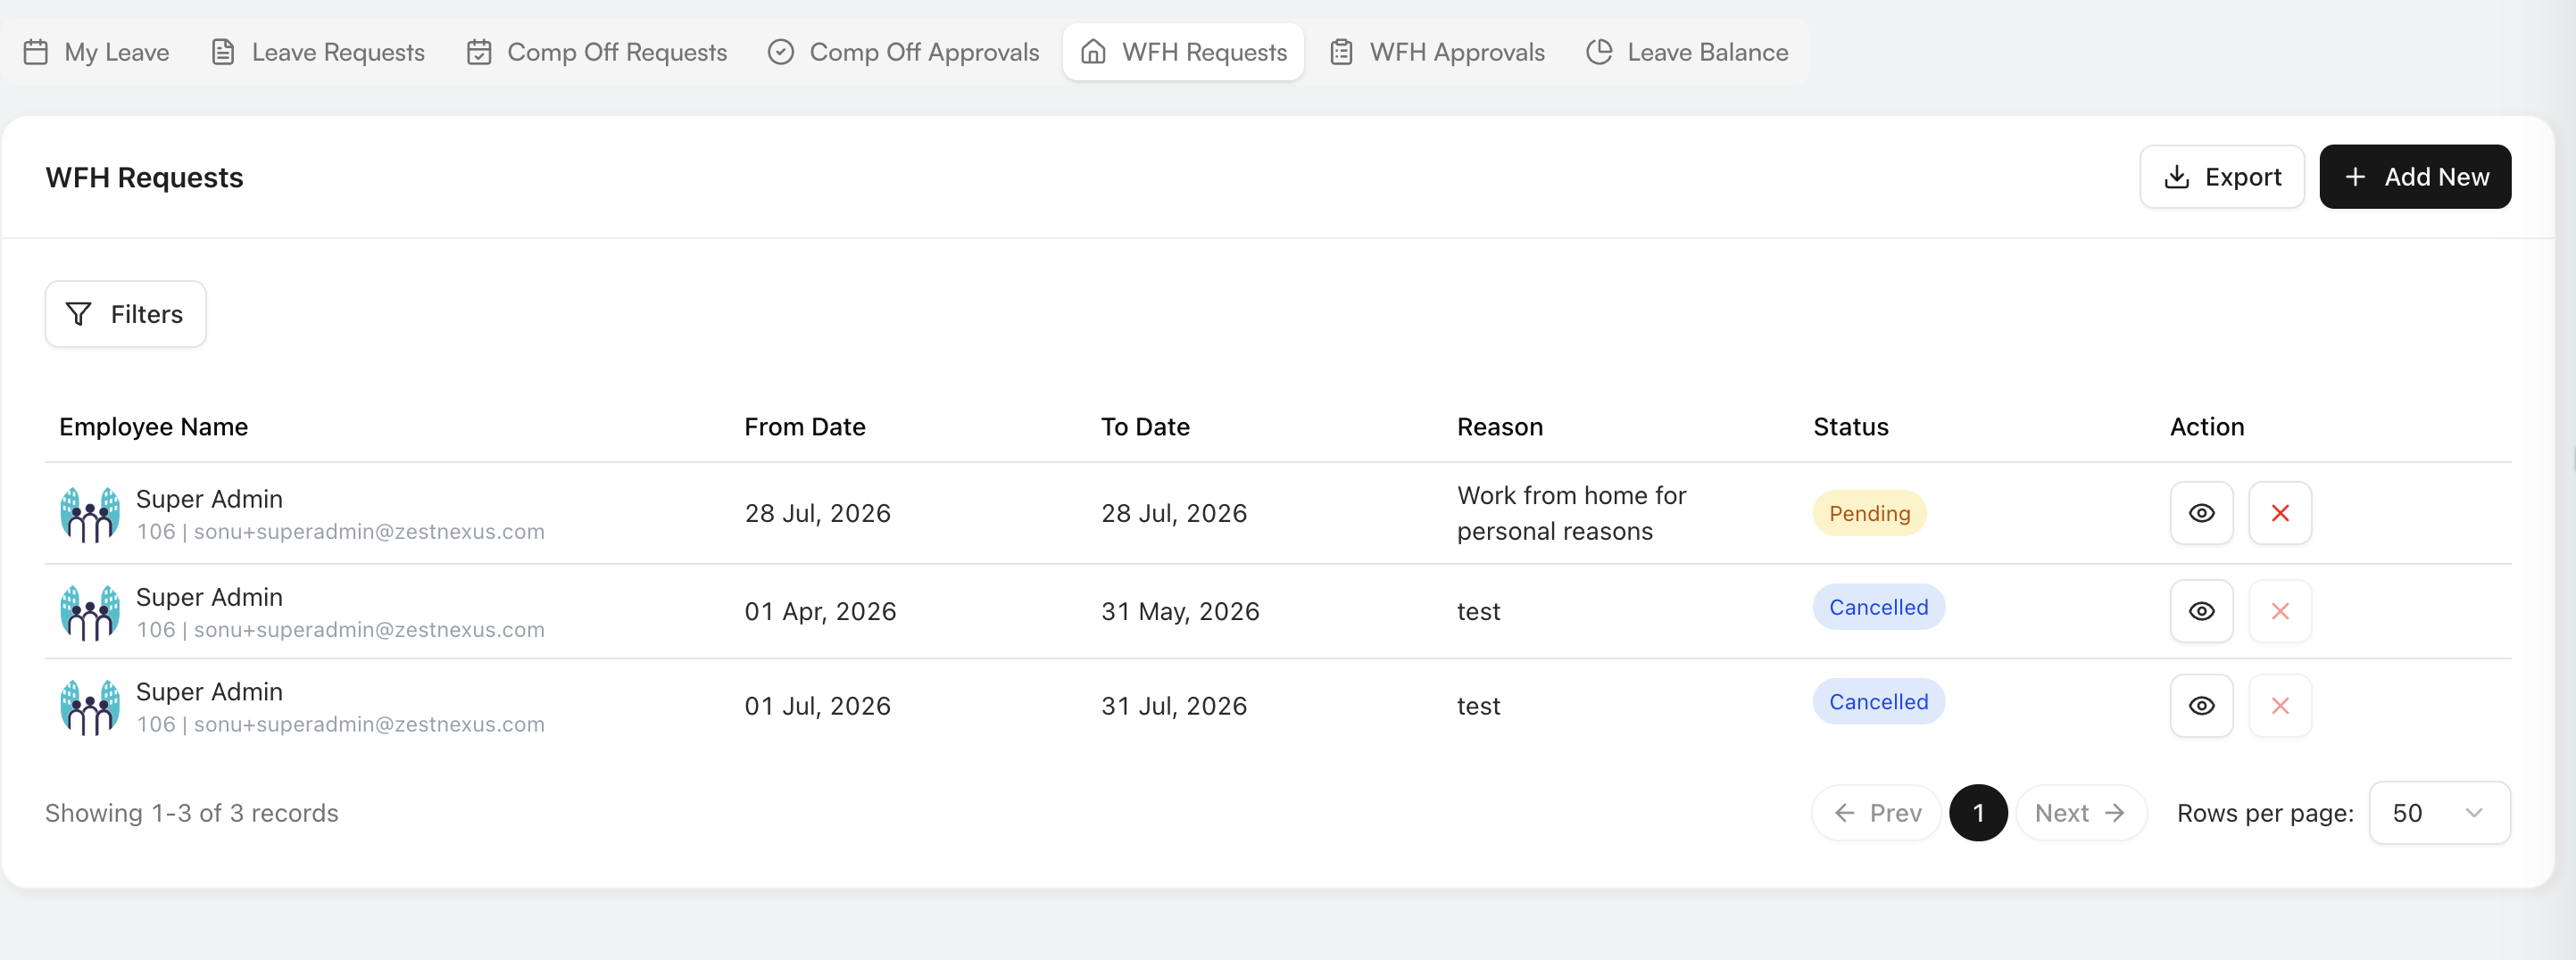This screenshot has width=2576, height=960.
Task: Click the Pending status badge
Action: coord(1869,513)
